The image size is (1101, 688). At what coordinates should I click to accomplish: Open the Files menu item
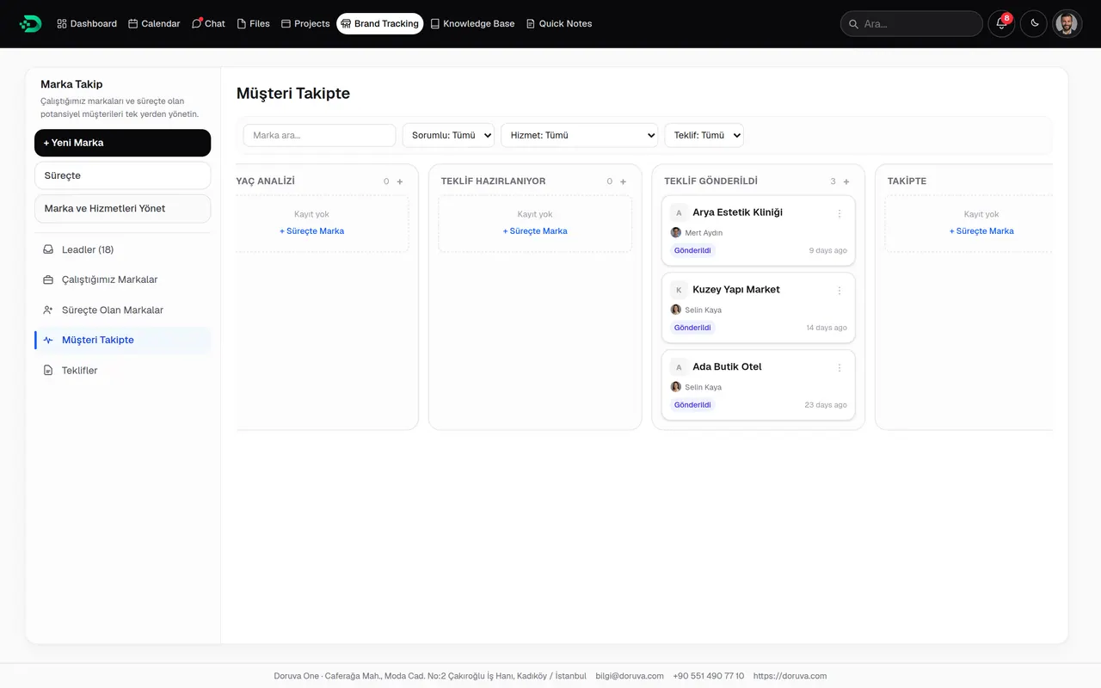(253, 23)
